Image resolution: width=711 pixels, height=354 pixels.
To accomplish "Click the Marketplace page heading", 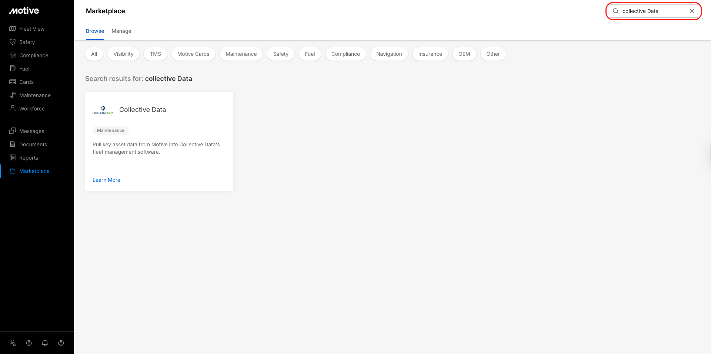I will click(106, 11).
